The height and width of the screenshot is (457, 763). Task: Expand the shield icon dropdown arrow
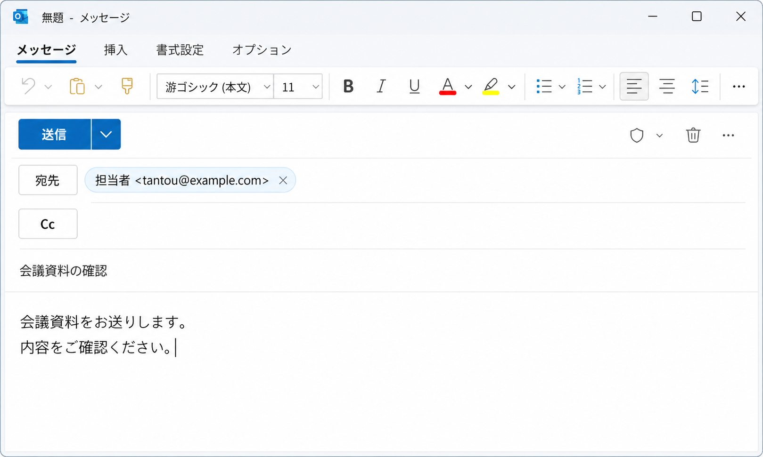coord(659,136)
